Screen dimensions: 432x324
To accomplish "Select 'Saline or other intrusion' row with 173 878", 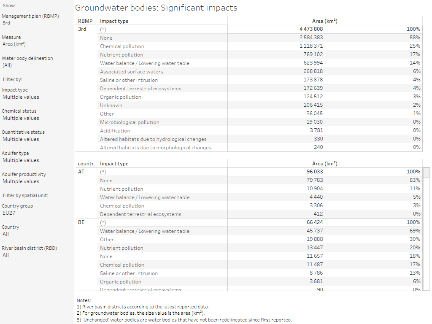I will [x=260, y=80].
